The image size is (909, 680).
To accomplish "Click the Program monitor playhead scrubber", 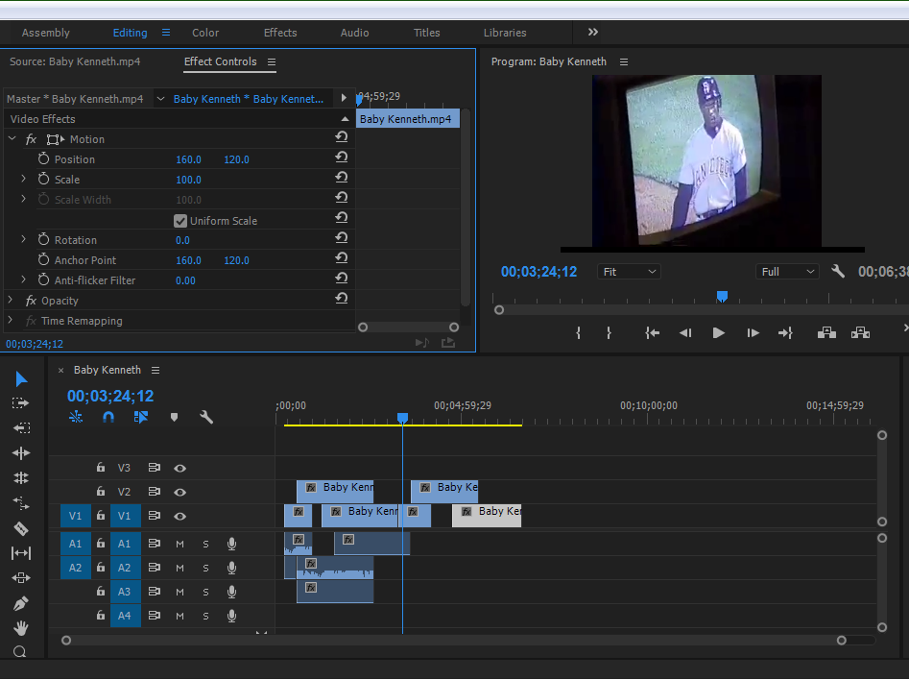I will coord(722,297).
